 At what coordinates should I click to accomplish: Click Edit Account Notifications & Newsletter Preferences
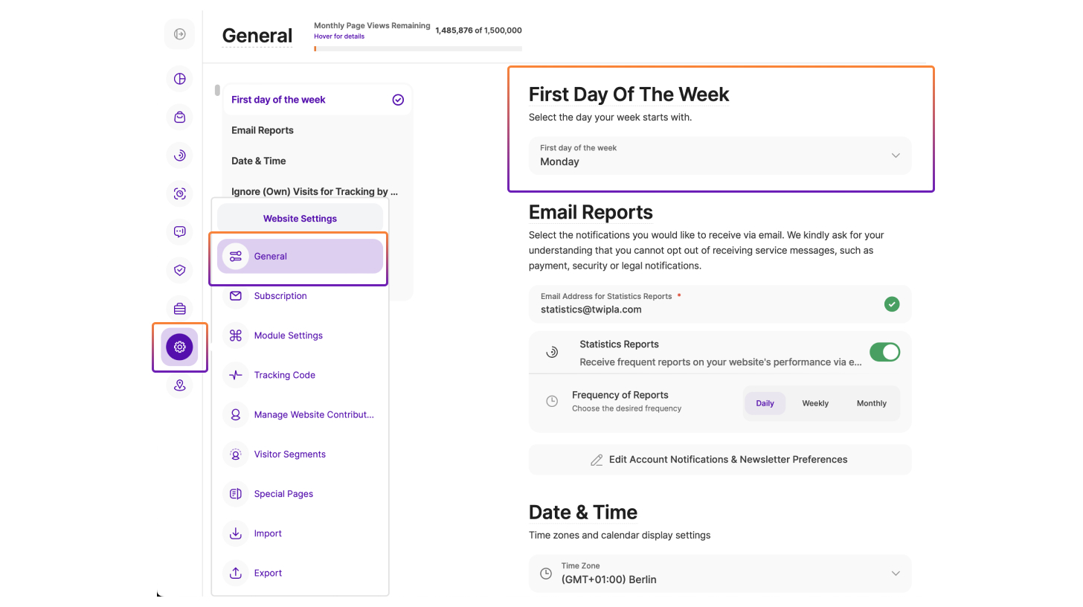point(719,460)
